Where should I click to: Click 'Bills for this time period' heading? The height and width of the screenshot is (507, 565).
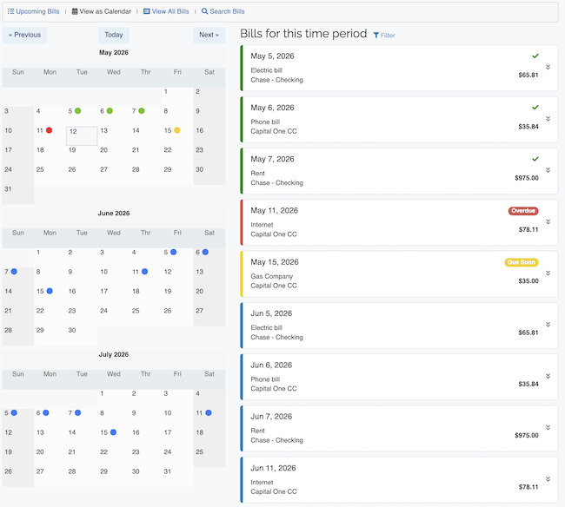tap(303, 34)
